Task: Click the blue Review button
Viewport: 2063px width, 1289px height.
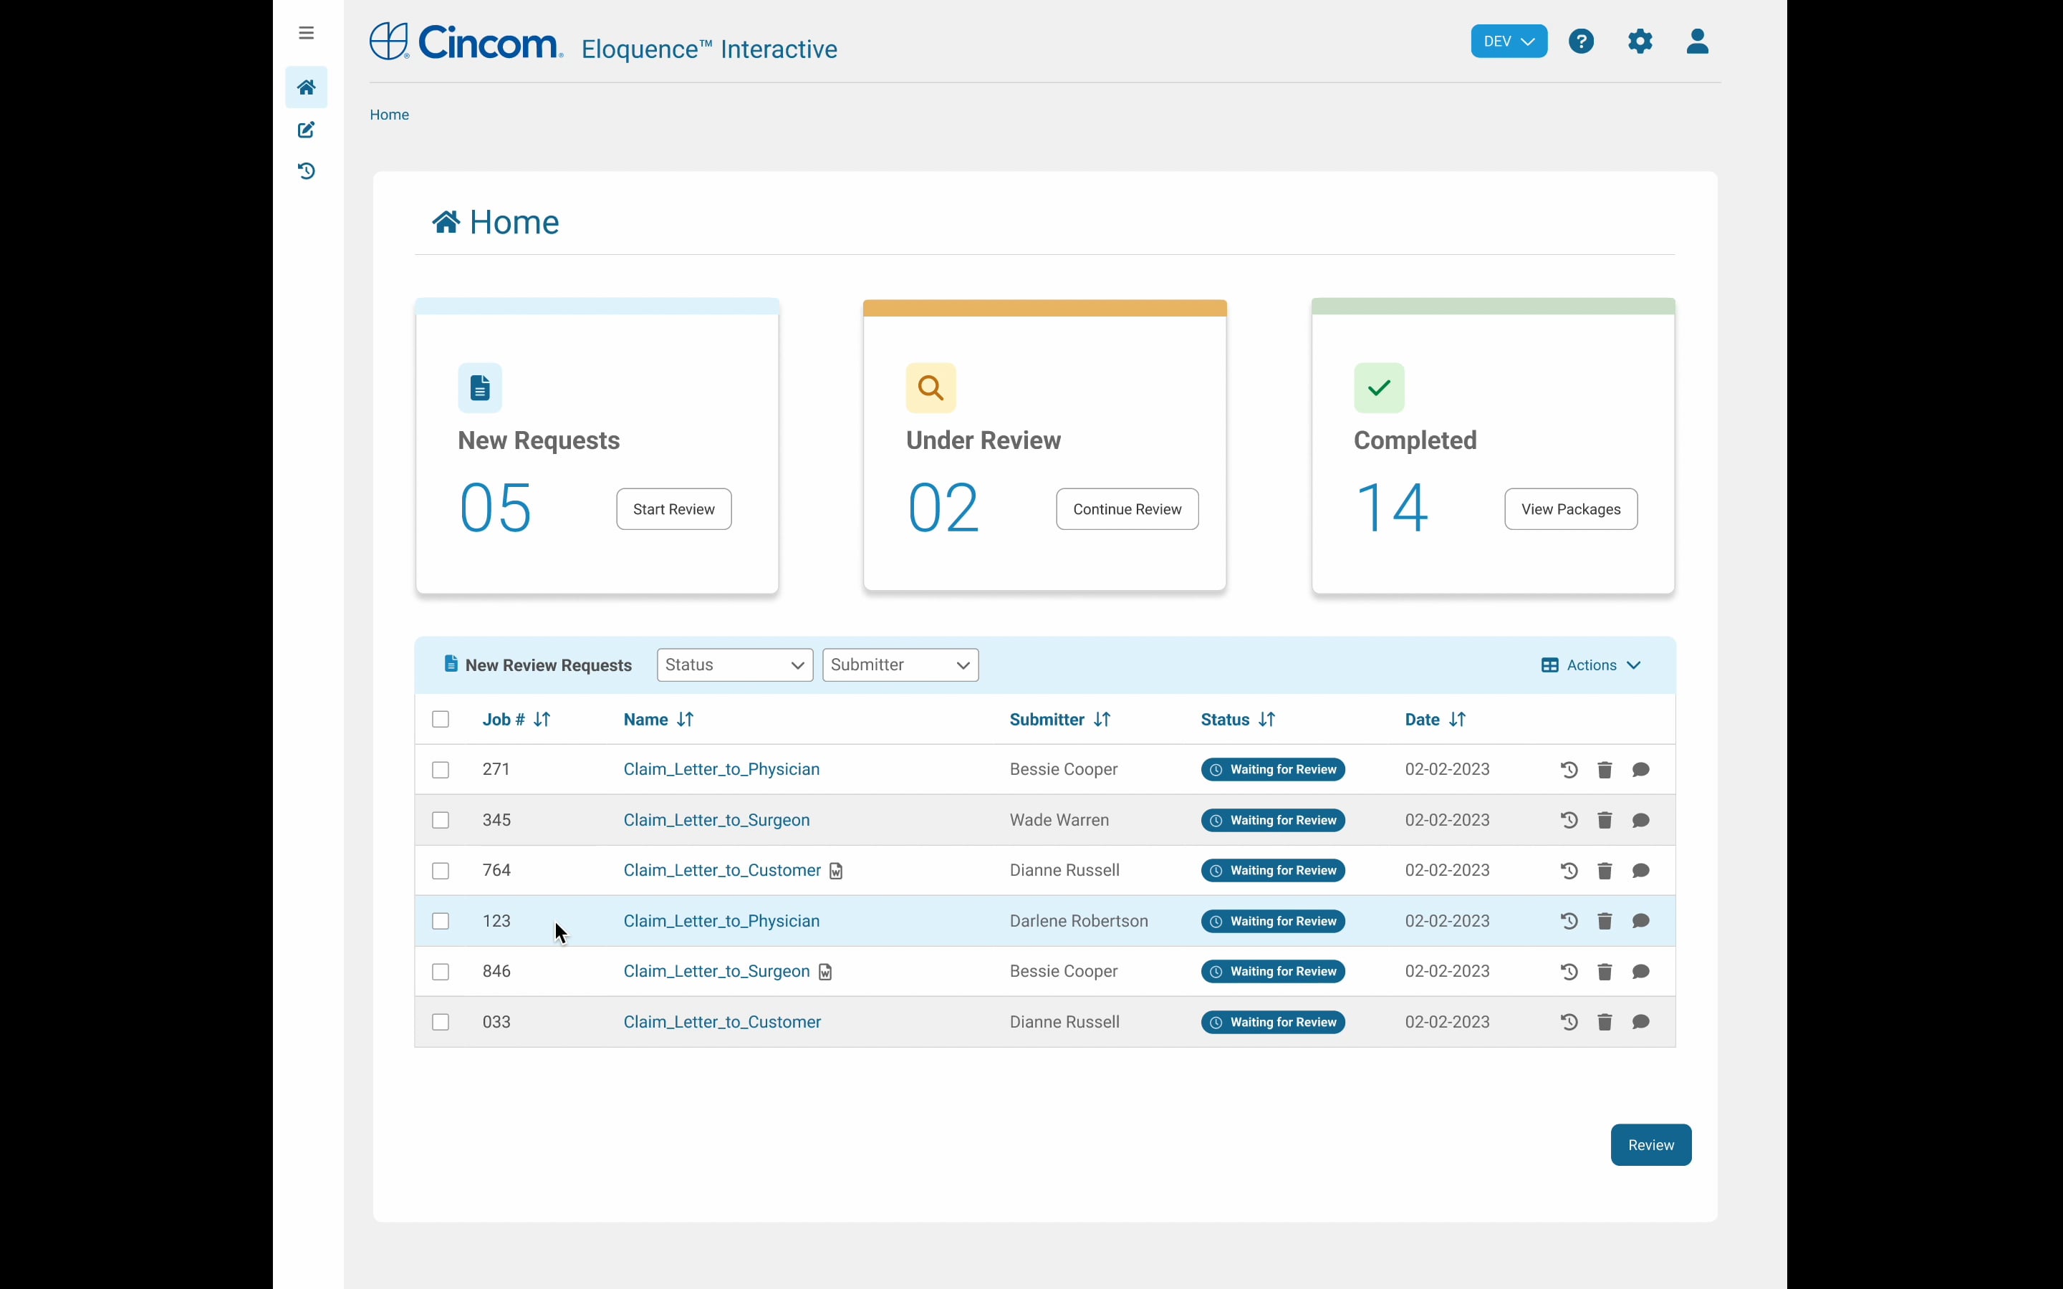Action: (1651, 1145)
